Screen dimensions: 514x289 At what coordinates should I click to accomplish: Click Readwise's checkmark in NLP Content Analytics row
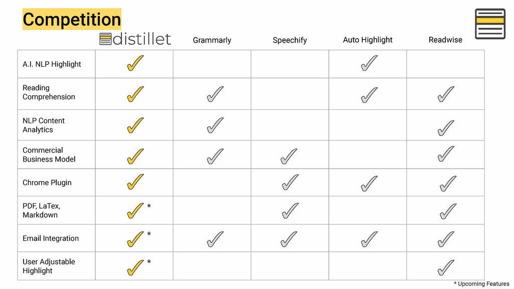pos(445,128)
